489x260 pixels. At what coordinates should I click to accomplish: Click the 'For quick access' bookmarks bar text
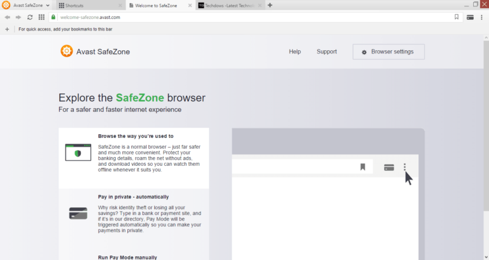tap(65, 29)
